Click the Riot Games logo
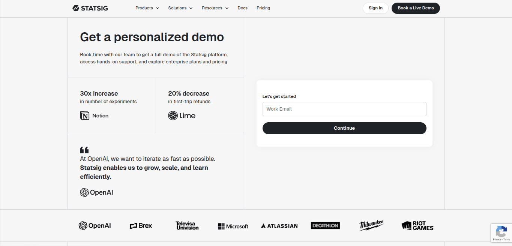Screen dimensions: 512x246 (417, 225)
